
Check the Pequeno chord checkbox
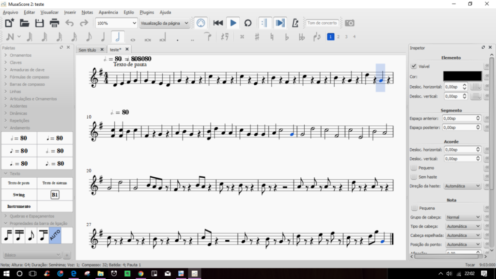tap(414, 168)
